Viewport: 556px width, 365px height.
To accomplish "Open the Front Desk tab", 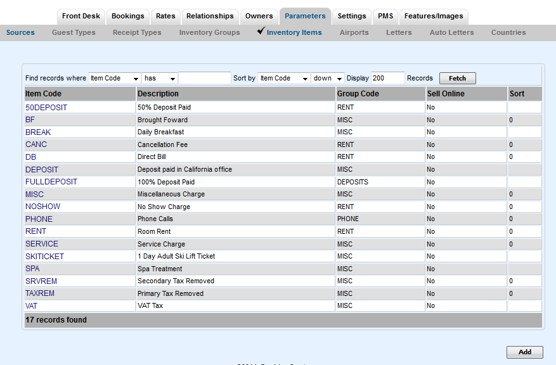I will [x=81, y=16].
